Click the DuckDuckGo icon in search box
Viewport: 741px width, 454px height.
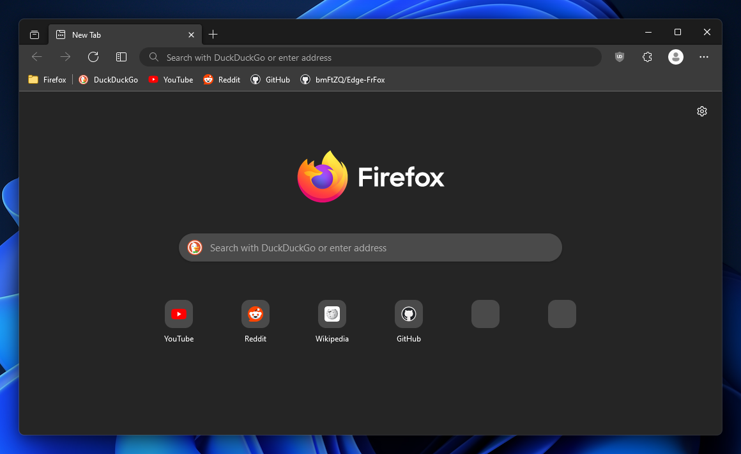[195, 247]
